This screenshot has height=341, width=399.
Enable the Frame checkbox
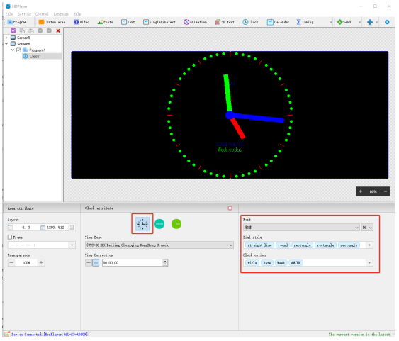point(10,237)
